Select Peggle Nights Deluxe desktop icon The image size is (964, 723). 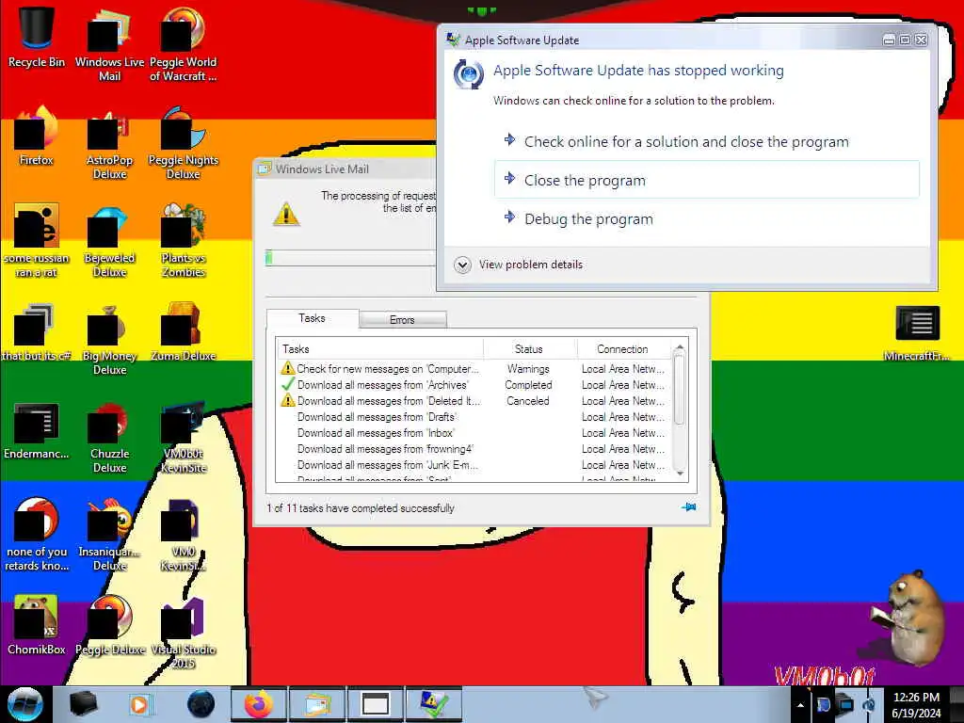[x=184, y=143]
